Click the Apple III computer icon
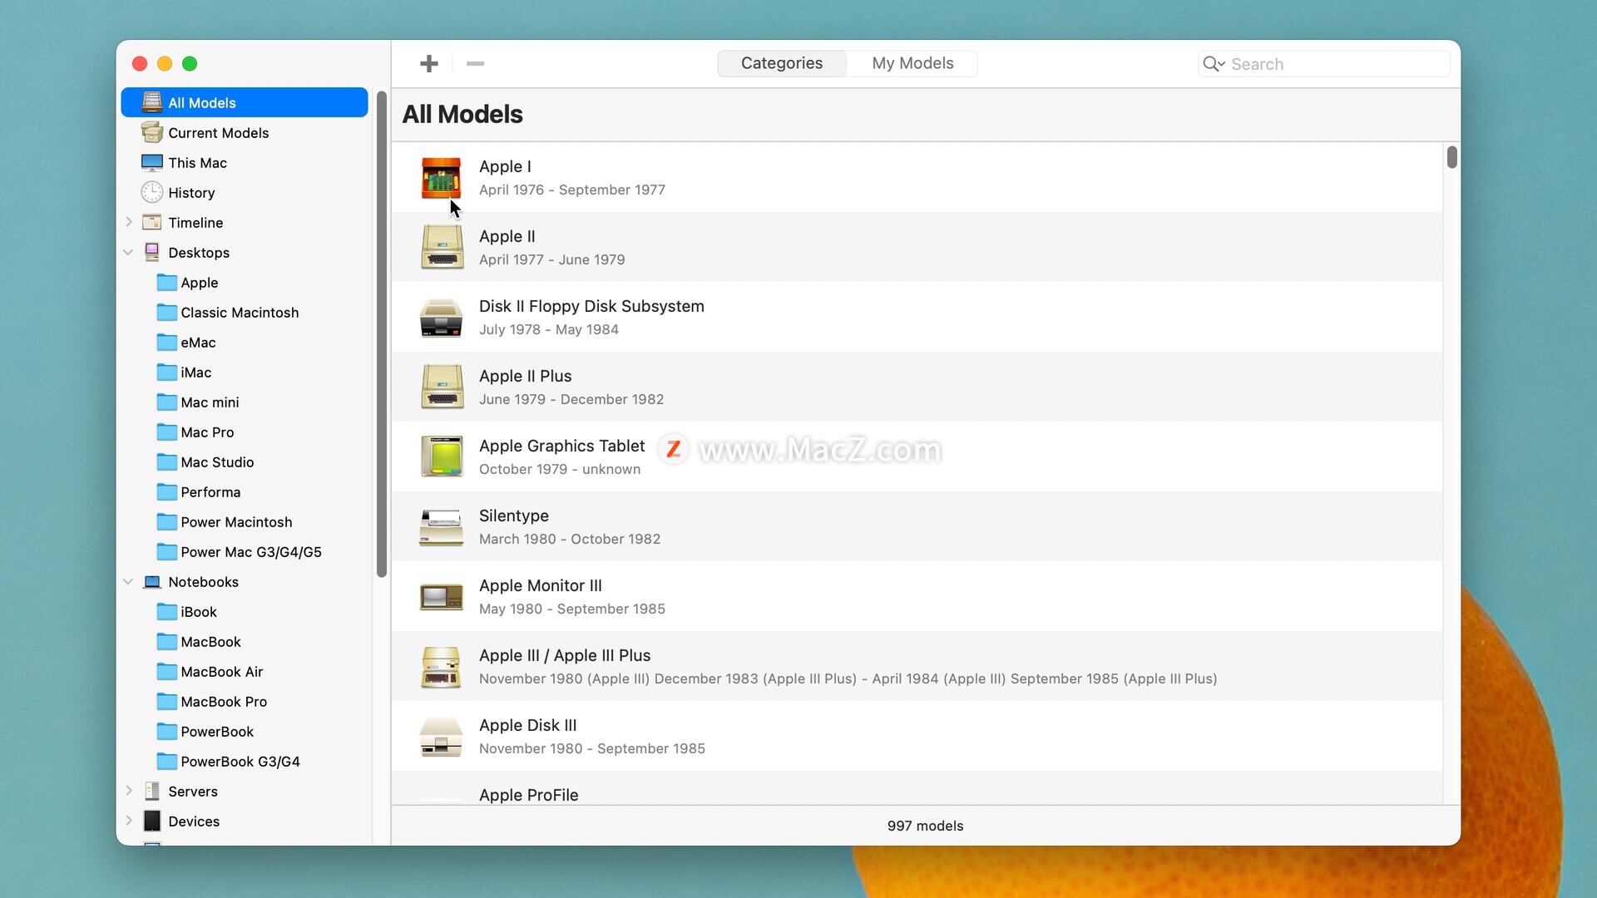This screenshot has height=898, width=1597. (441, 667)
